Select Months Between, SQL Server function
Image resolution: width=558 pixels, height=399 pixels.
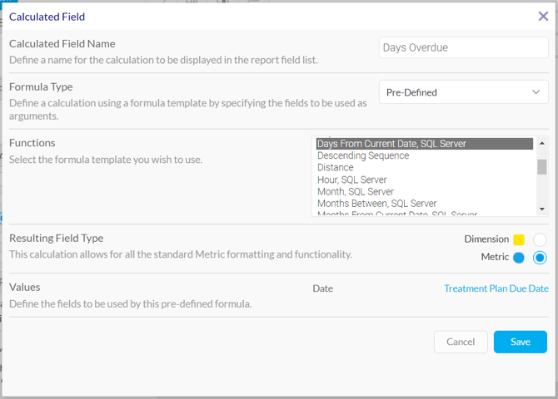(x=376, y=204)
